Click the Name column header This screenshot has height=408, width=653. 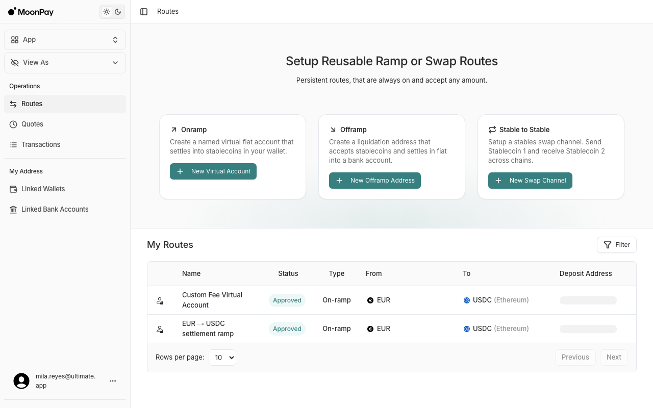click(x=191, y=274)
